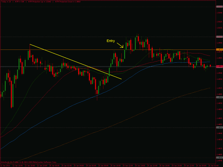
Task: Click the 22 Jan 2010 date label
Action: 5,166
